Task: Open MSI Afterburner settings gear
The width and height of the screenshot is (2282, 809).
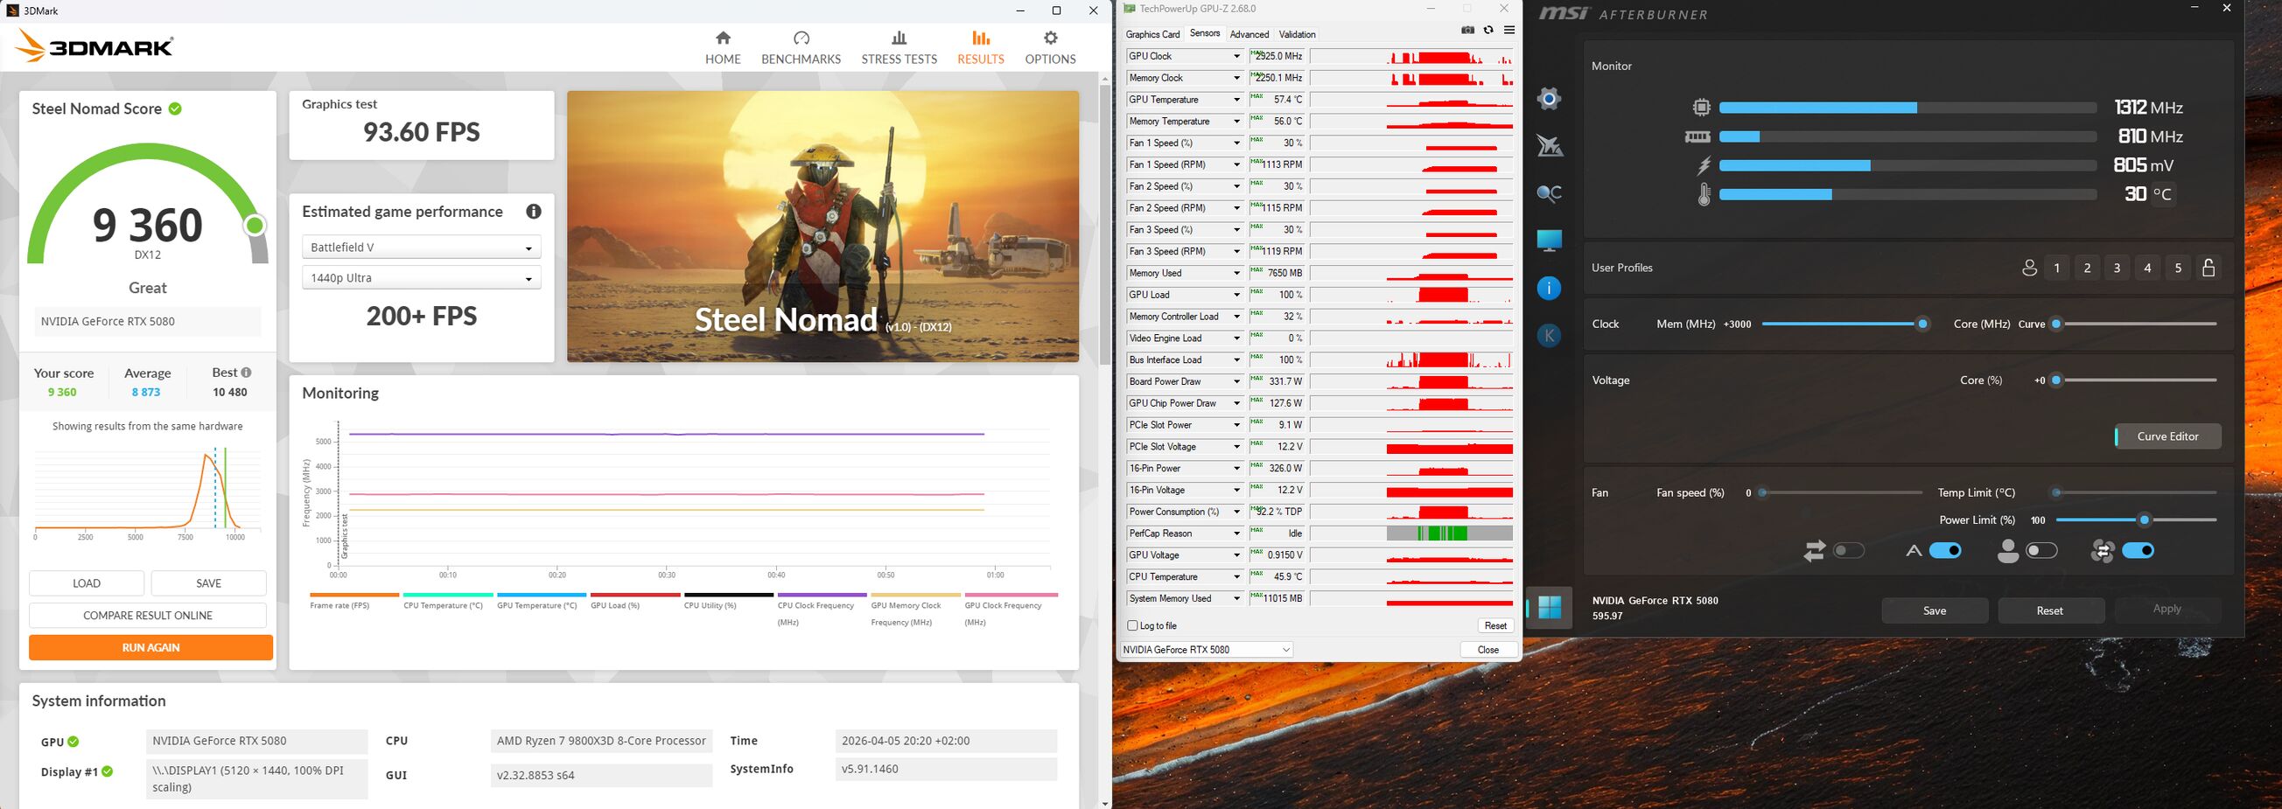Action: click(x=1550, y=98)
